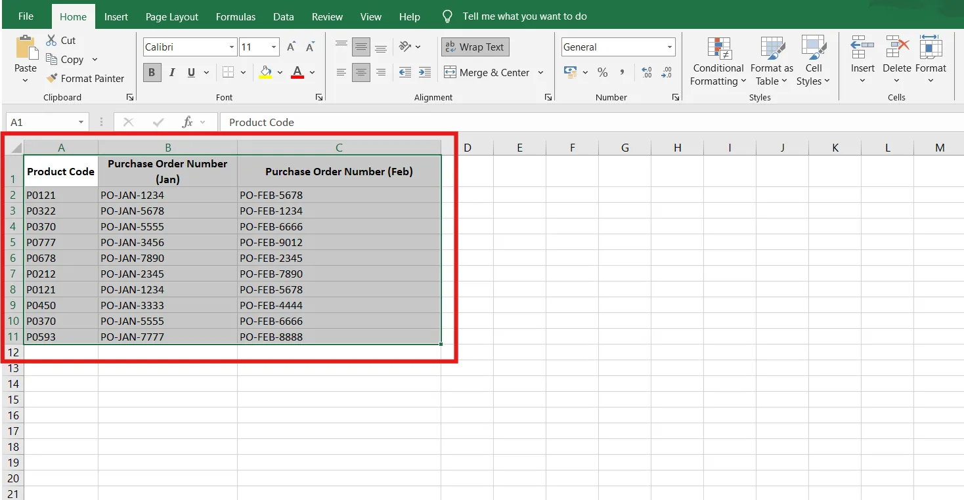
Task: Click the Delete cells icon
Action: (896, 48)
